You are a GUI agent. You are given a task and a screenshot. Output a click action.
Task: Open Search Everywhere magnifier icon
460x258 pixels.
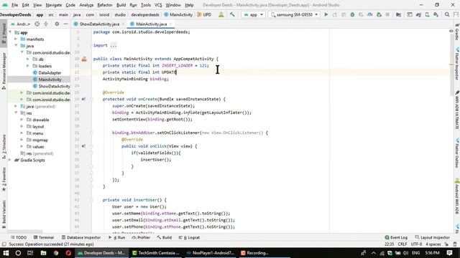tap(447, 14)
